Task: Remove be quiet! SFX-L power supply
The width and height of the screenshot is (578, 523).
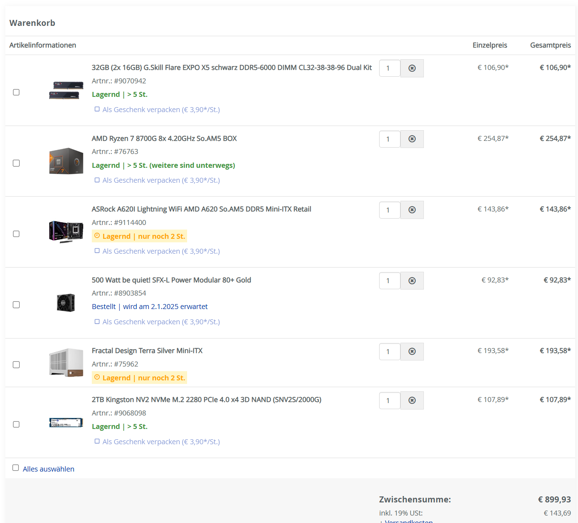Action: (x=412, y=281)
